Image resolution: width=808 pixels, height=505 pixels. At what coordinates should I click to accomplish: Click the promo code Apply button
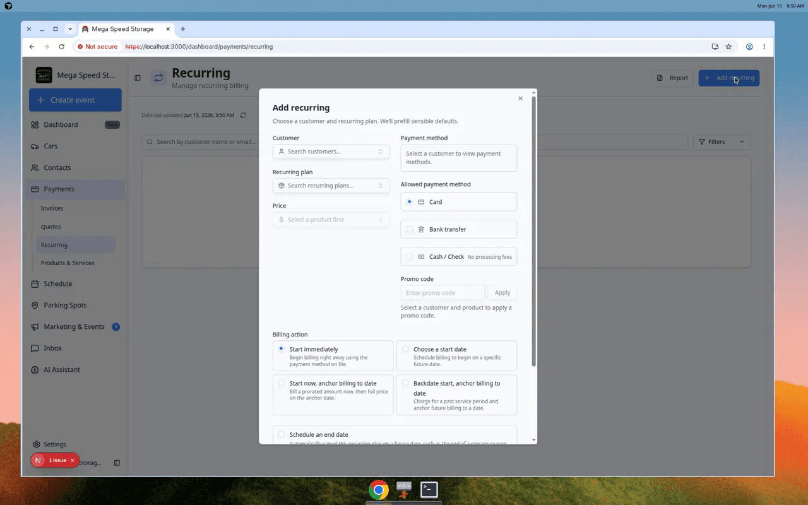click(502, 293)
